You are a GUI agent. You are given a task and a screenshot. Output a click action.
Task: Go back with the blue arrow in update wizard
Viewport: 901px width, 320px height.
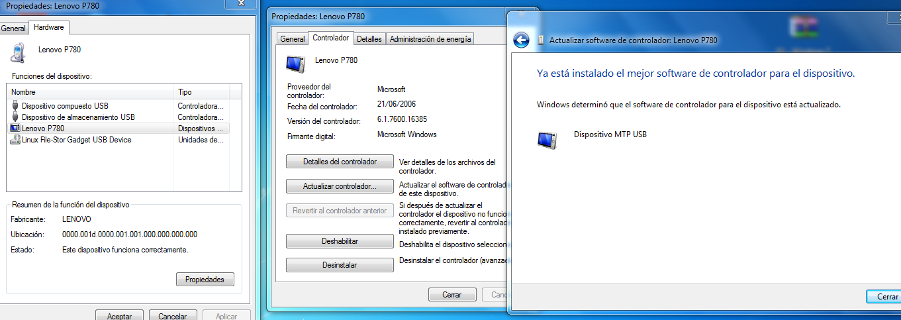pyautogui.click(x=521, y=40)
